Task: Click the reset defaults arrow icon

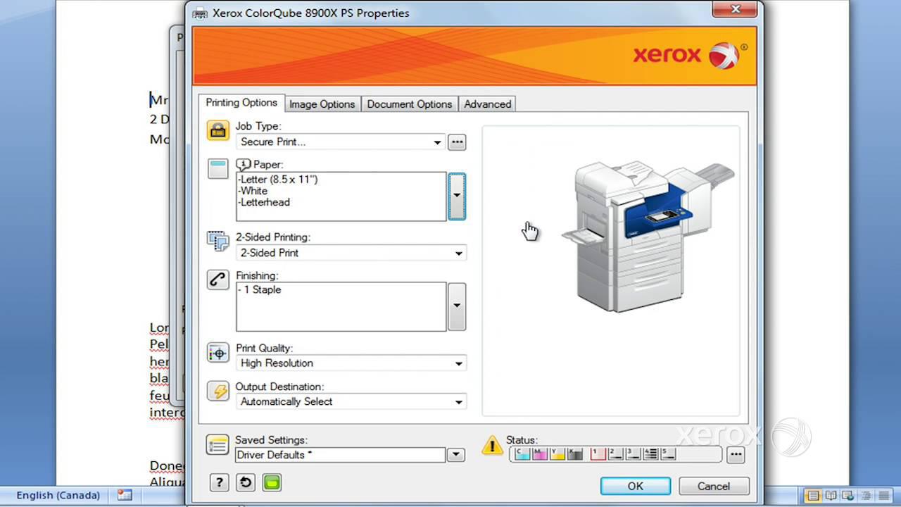Action: click(x=246, y=482)
